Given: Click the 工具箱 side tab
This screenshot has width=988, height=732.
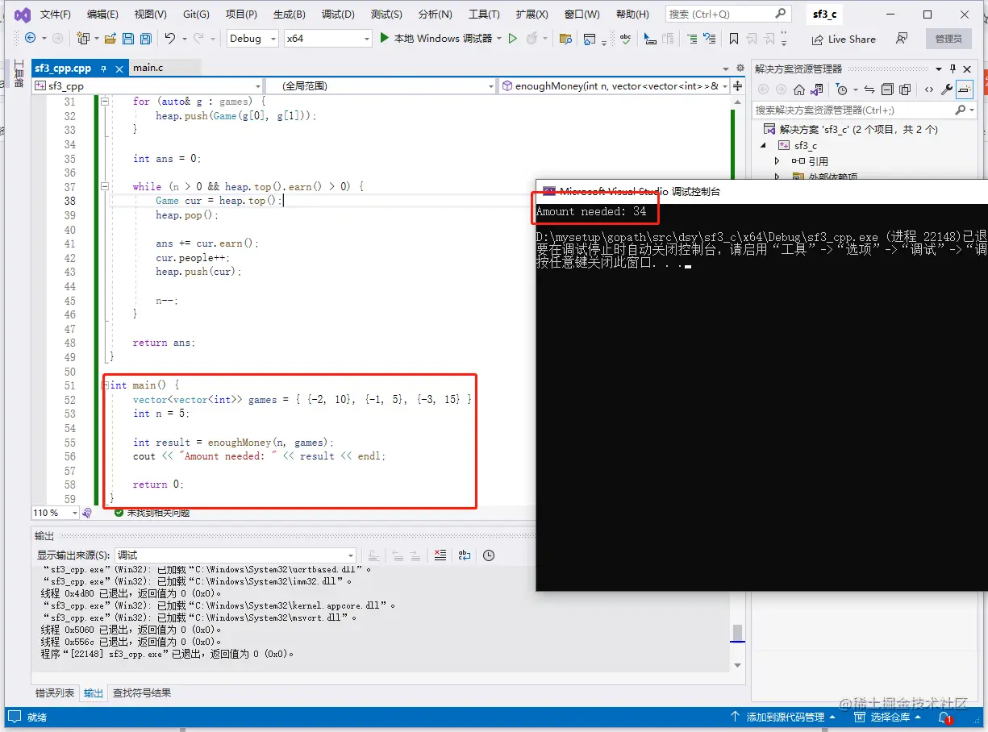Looking at the screenshot, I should click(x=19, y=74).
